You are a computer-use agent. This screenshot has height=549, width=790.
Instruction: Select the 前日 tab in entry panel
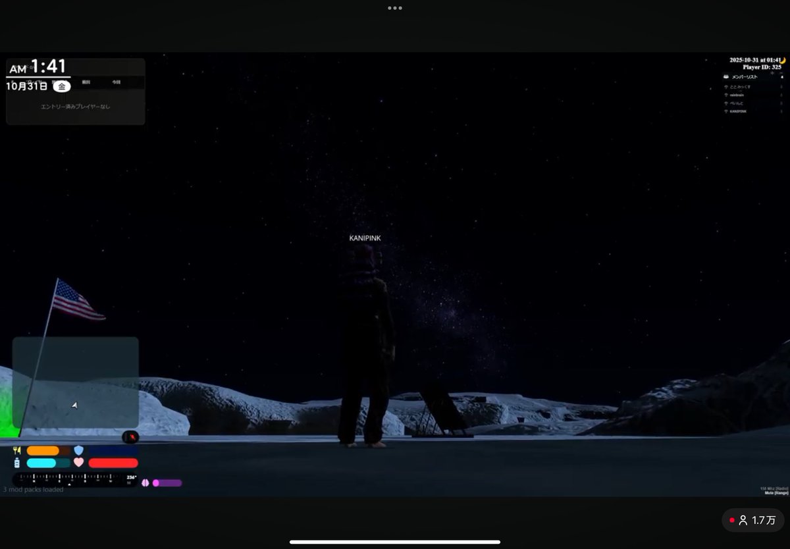[86, 82]
